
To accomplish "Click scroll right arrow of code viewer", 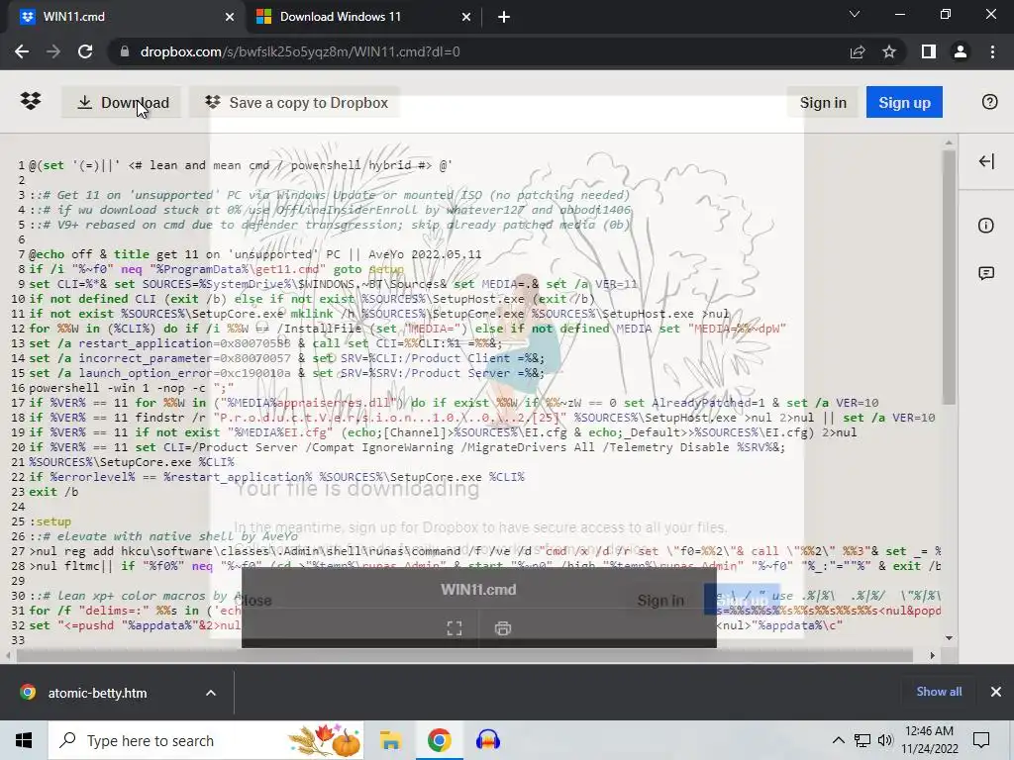I will 932,655.
